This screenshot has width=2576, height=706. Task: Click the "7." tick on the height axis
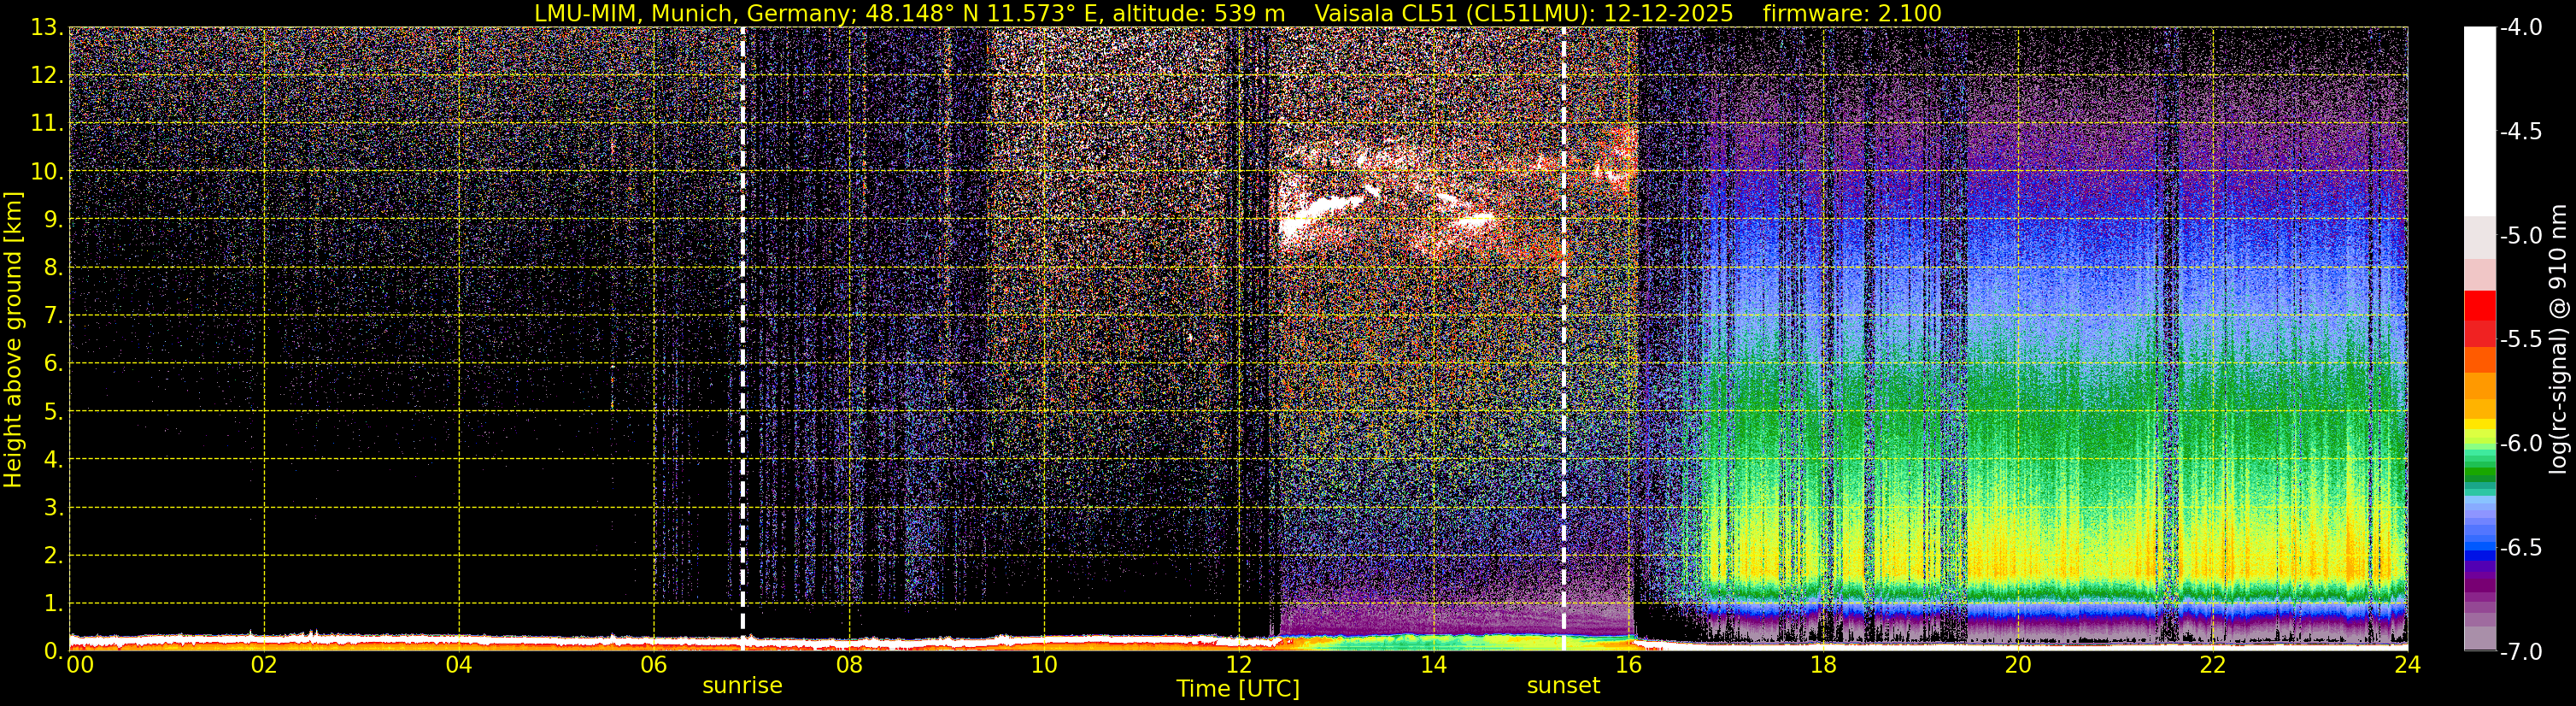53,316
